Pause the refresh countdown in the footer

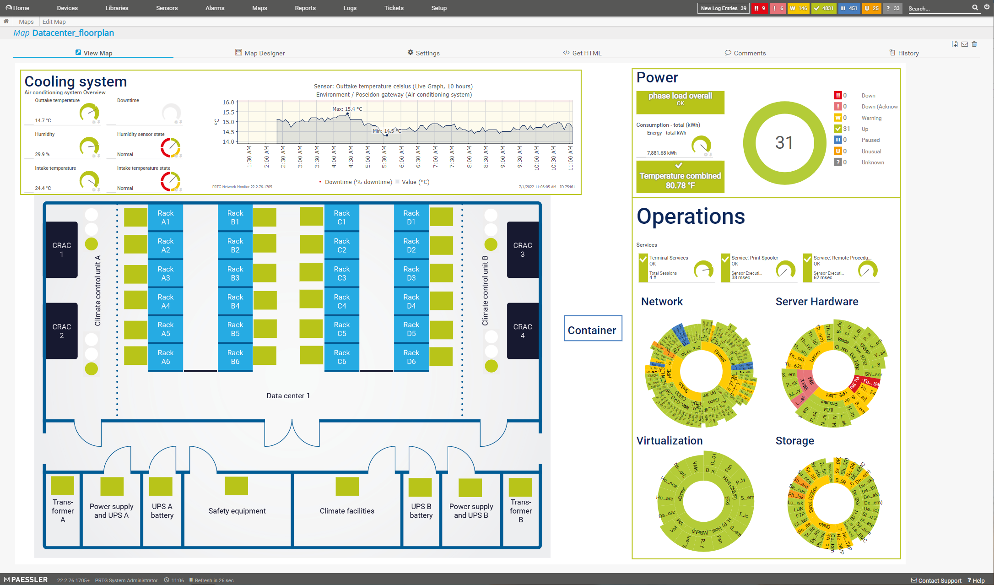click(x=190, y=580)
